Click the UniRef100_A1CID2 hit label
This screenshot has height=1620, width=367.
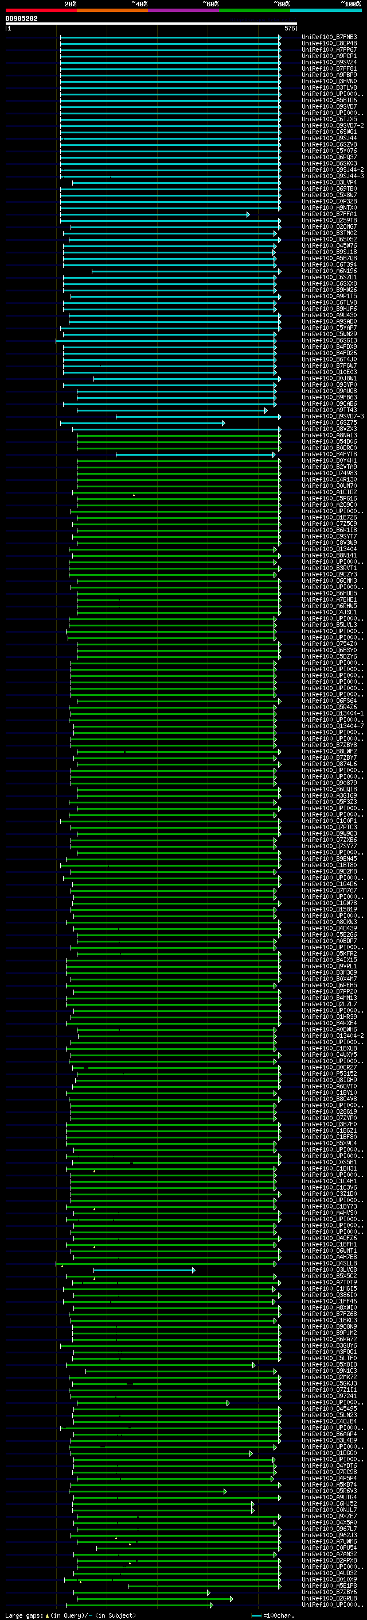pyautogui.click(x=329, y=492)
